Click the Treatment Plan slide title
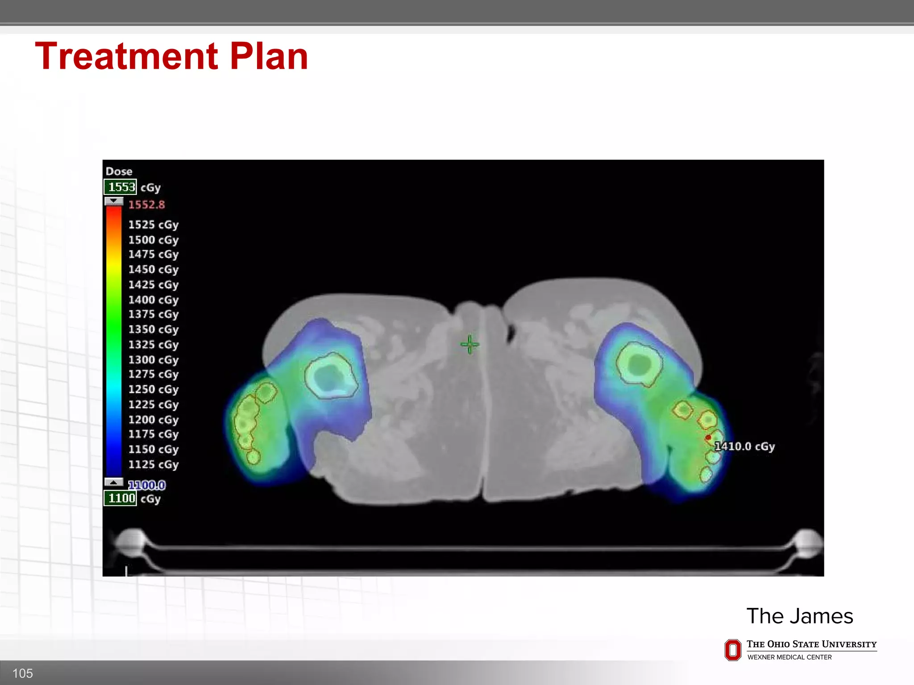 [x=171, y=56]
